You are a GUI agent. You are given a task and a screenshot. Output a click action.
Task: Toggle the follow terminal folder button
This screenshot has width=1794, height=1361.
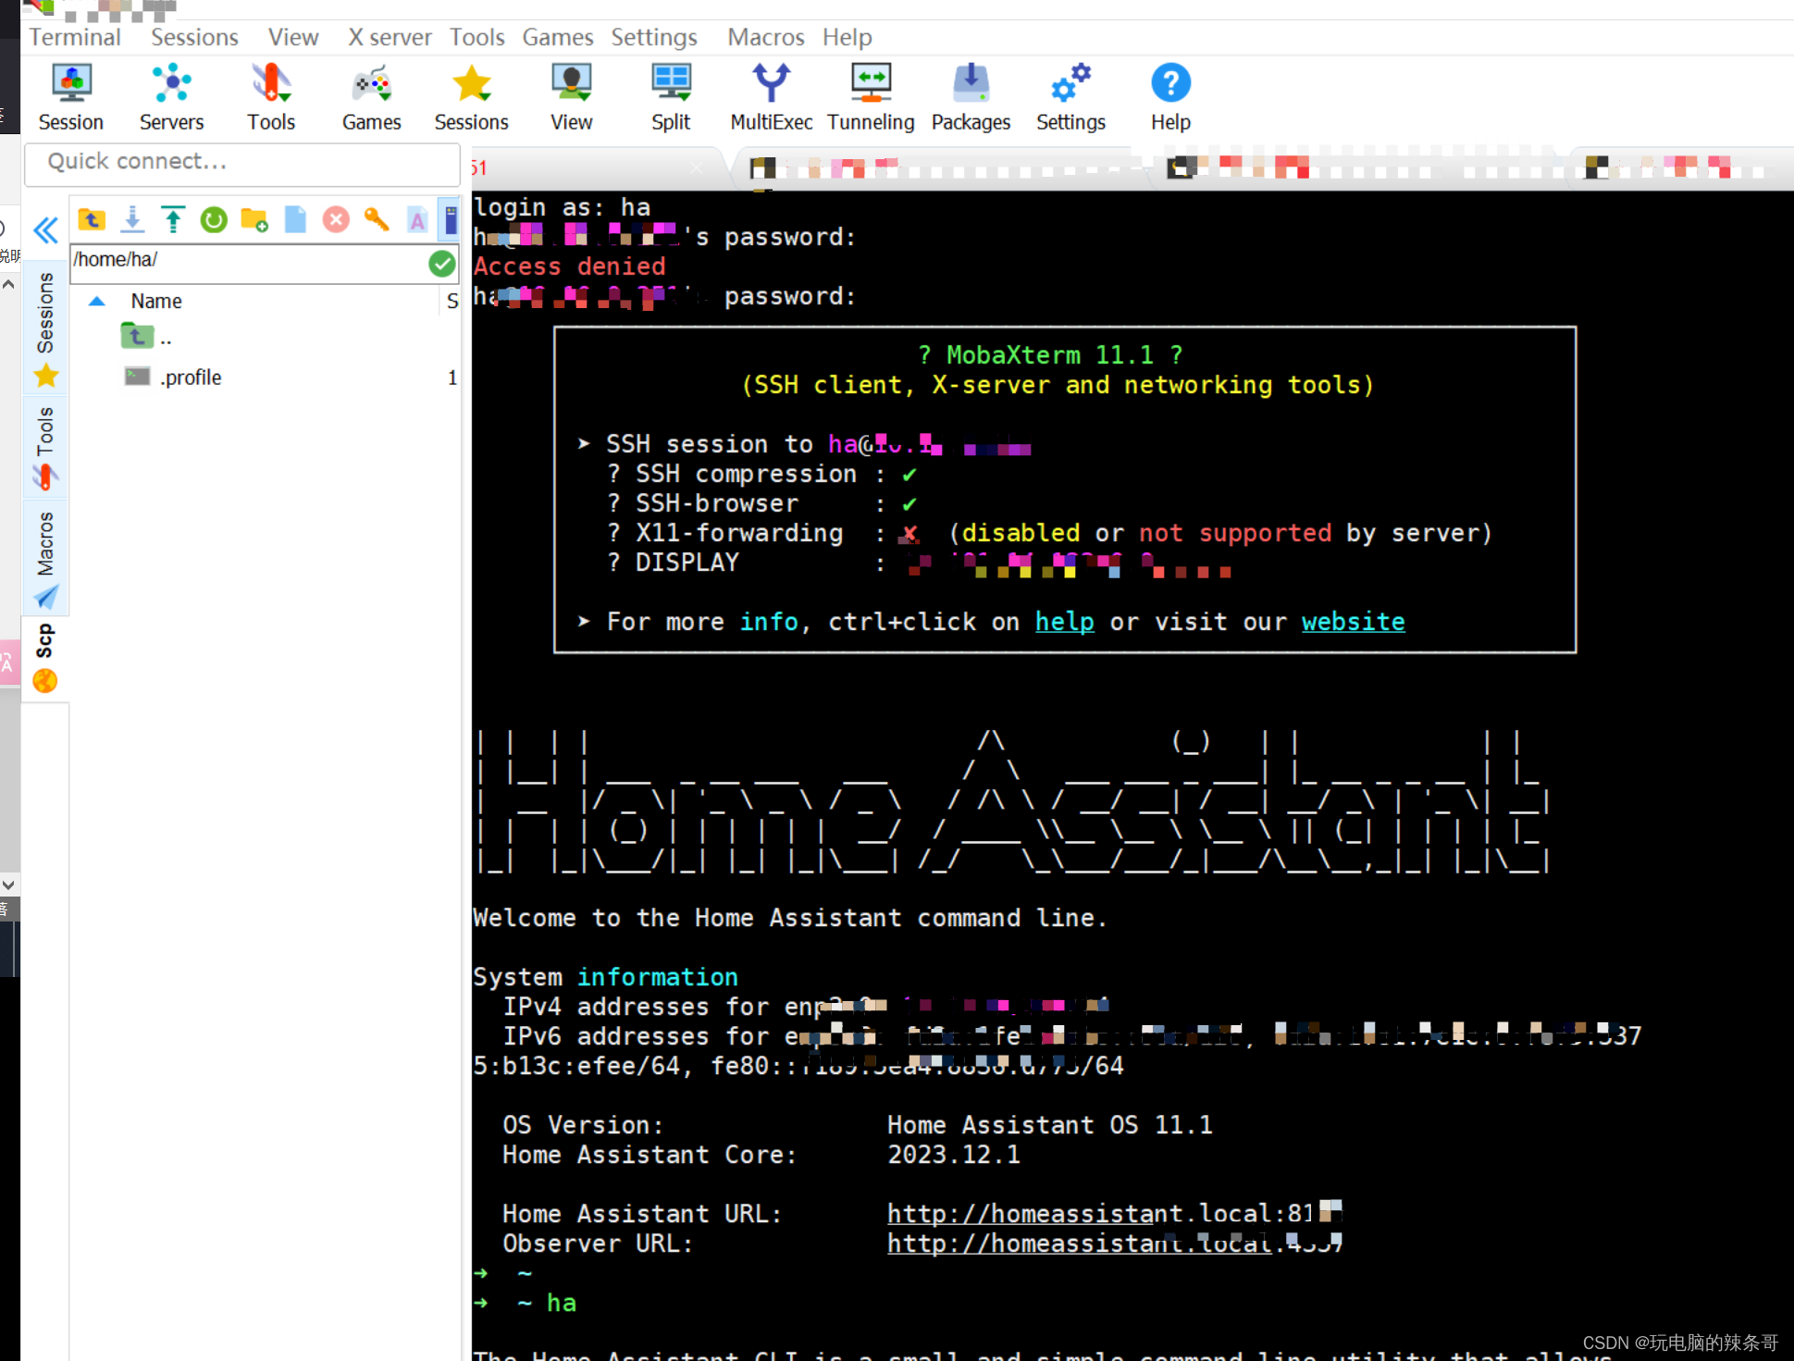click(x=451, y=220)
